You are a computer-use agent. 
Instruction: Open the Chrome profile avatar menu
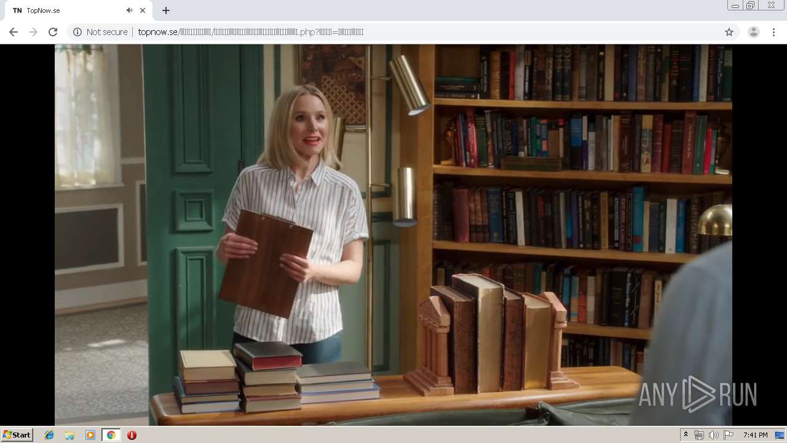coord(753,32)
